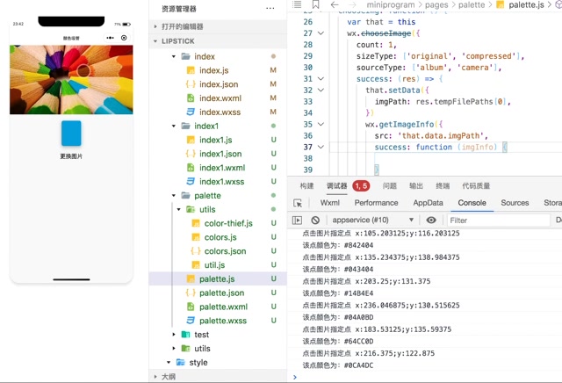Toggle the console sidebar panel icon
562x383 pixels.
click(x=298, y=220)
